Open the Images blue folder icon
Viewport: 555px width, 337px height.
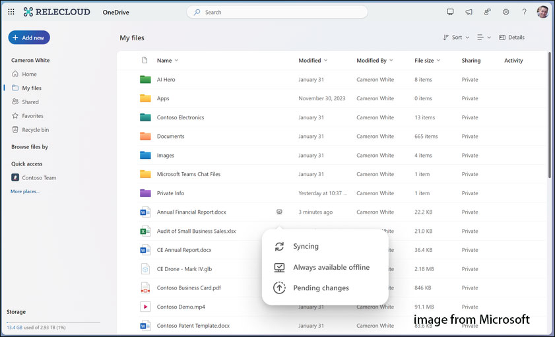[145, 155]
